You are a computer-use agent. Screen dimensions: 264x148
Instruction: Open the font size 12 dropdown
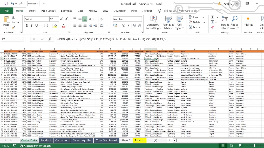point(57,19)
